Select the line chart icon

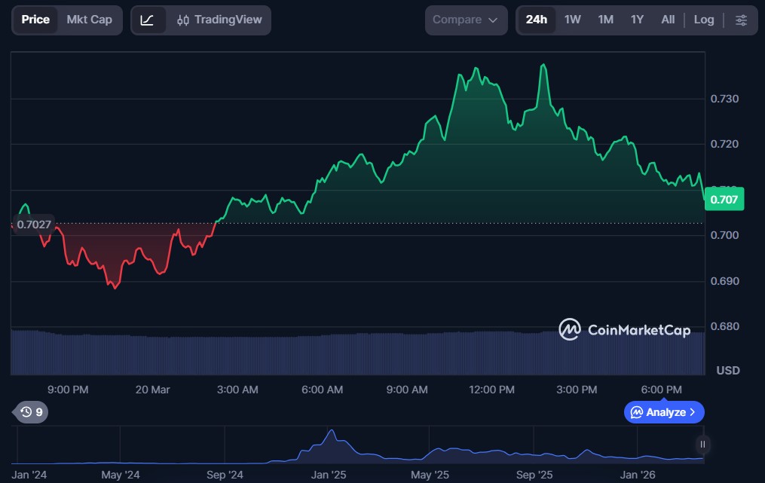148,20
